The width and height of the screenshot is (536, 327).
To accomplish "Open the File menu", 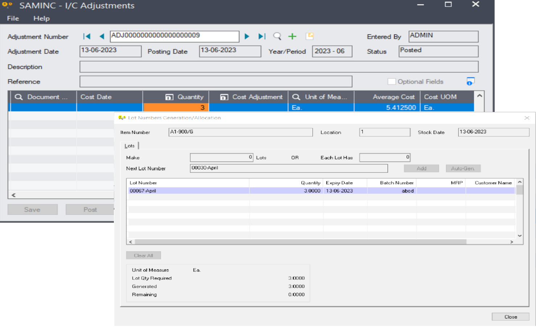I will point(12,18).
